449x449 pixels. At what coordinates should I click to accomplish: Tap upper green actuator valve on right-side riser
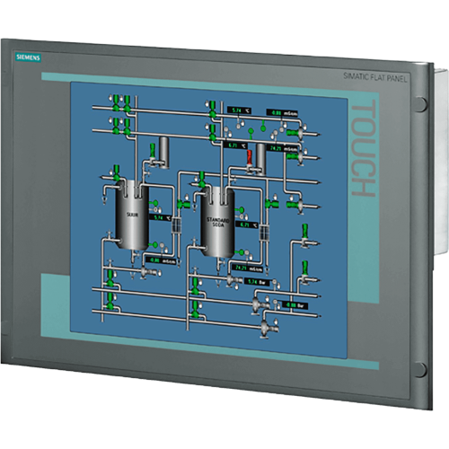(304, 234)
